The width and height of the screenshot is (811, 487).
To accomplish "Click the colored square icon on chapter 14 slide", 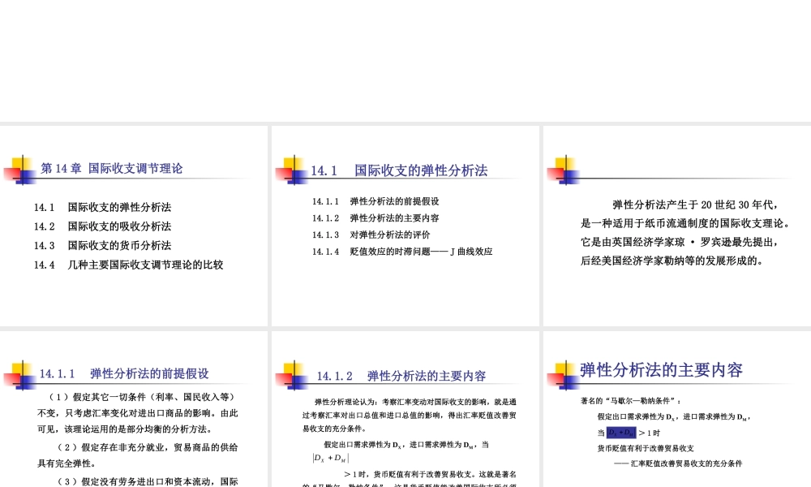I will (x=19, y=170).
